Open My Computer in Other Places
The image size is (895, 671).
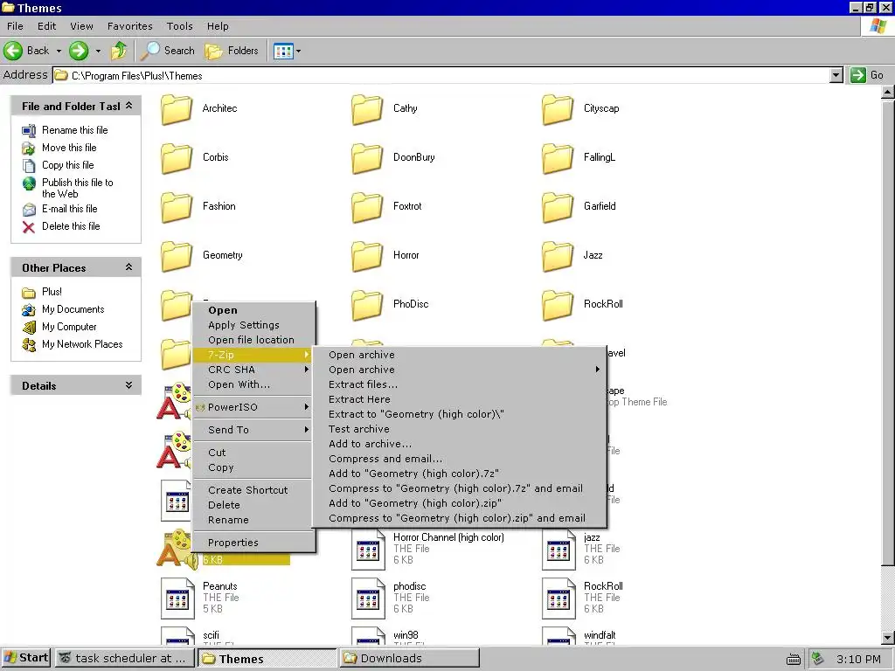pos(69,327)
